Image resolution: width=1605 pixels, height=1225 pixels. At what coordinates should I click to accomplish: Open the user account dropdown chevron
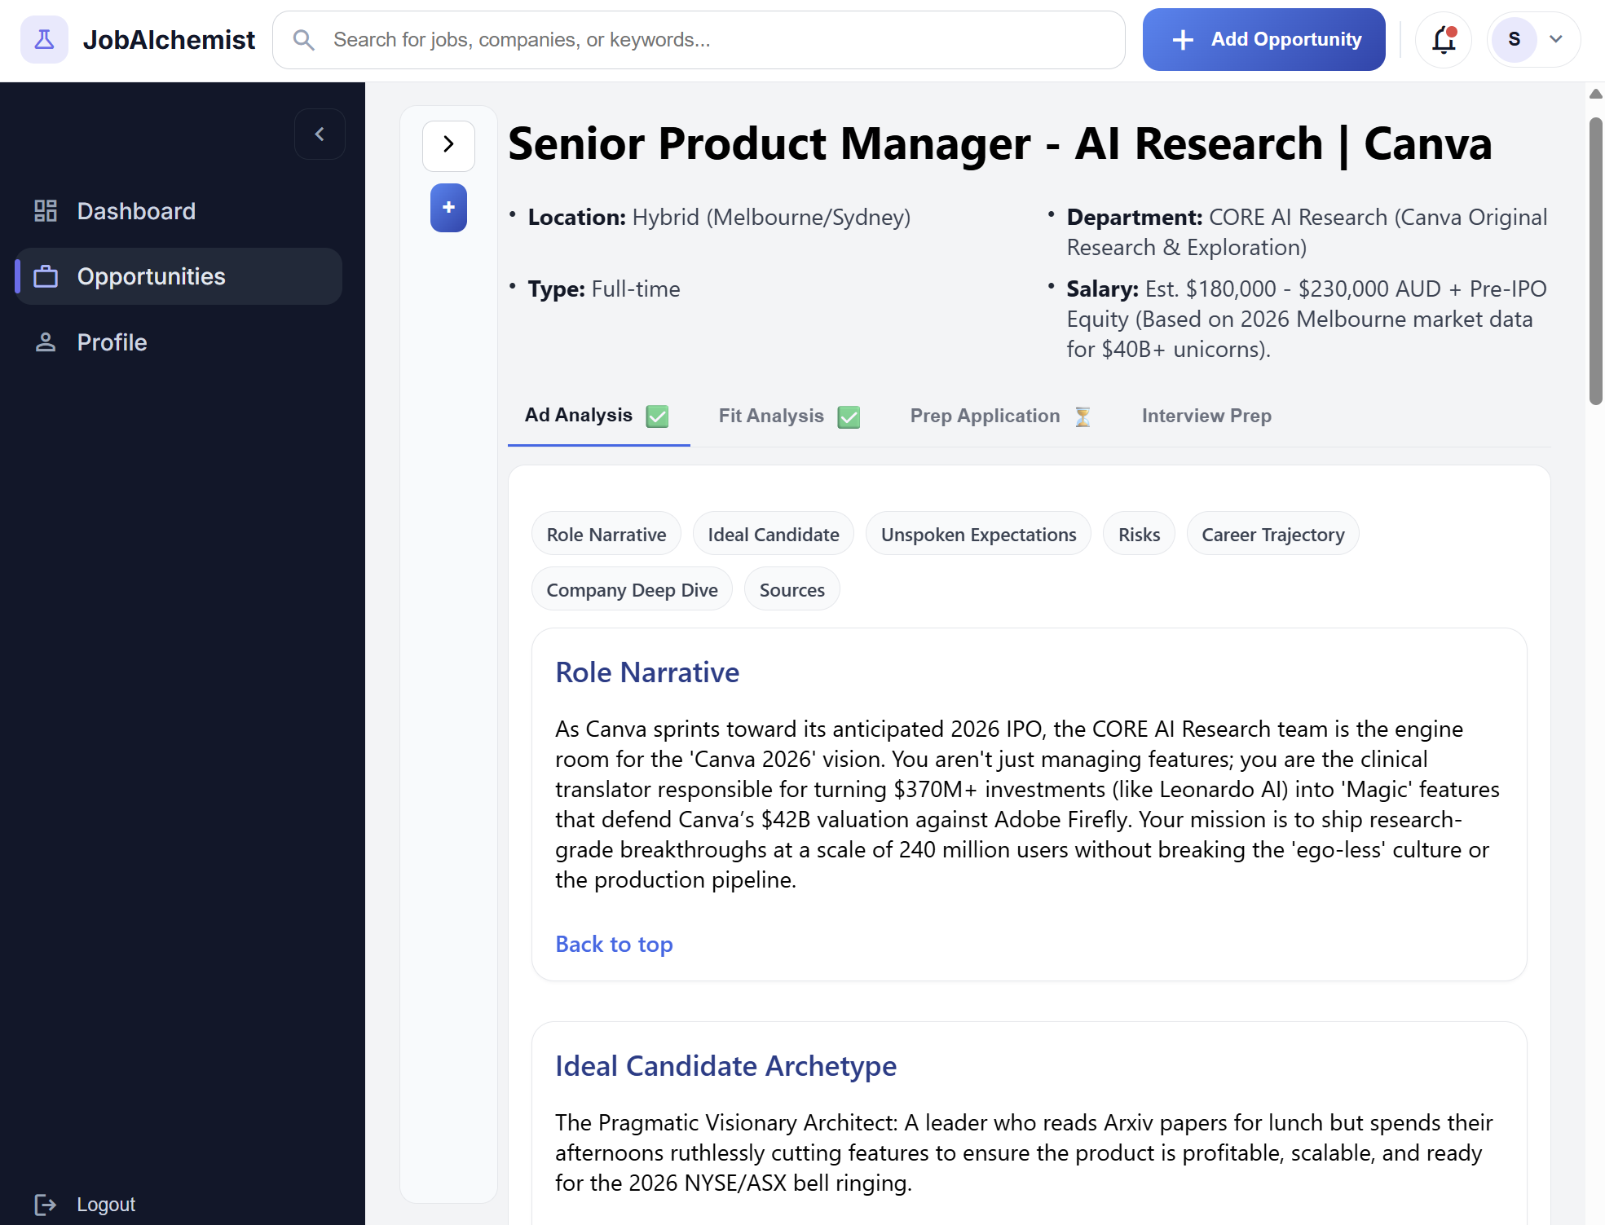(x=1556, y=39)
